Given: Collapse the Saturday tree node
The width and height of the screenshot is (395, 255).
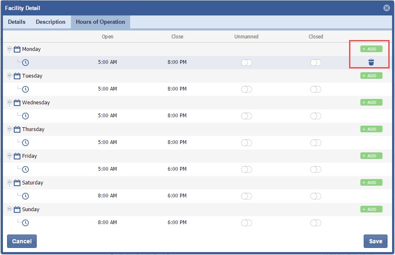Looking at the screenshot, I should [10, 183].
